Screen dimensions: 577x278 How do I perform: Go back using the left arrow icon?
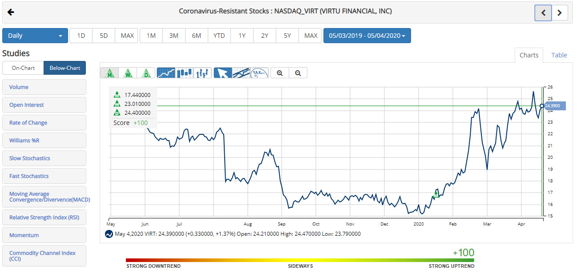click(11, 12)
